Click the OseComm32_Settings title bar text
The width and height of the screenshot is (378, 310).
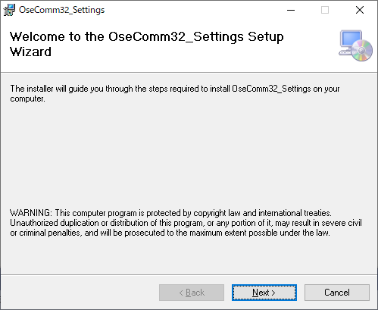pos(61,10)
